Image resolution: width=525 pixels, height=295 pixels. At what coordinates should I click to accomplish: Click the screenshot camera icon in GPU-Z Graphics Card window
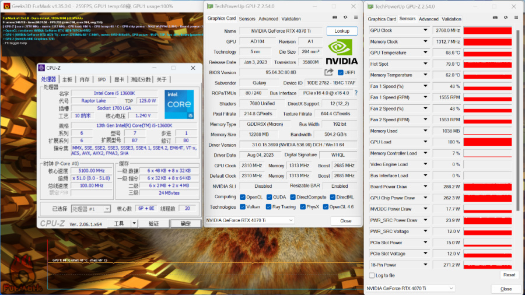[x=334, y=17]
